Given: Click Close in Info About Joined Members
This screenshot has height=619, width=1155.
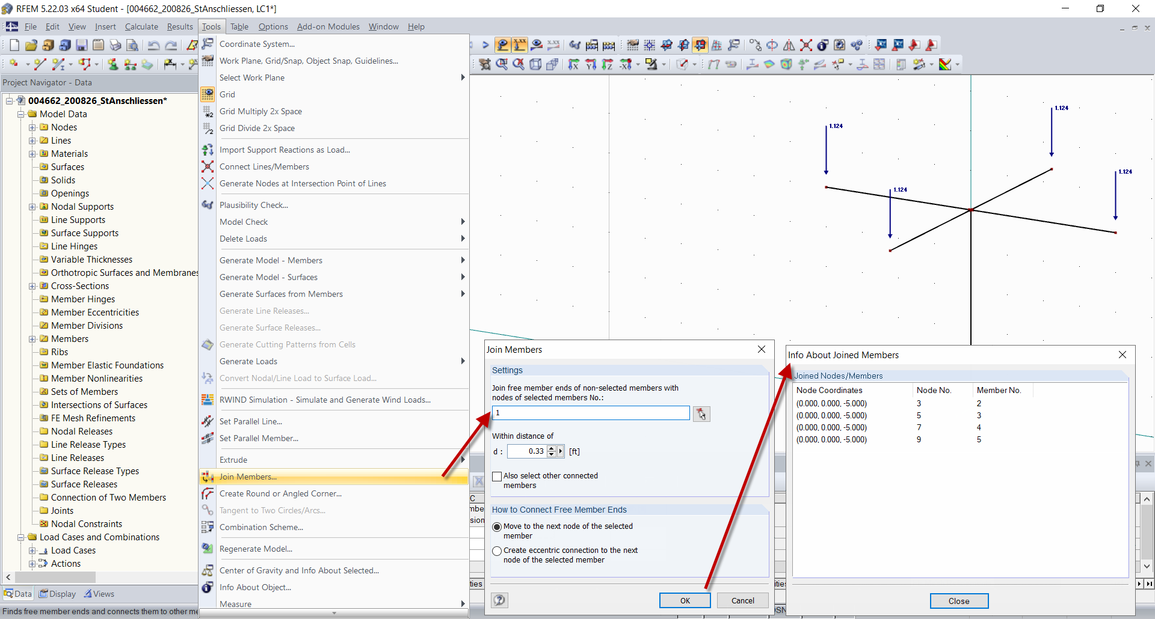Looking at the screenshot, I should 959,601.
